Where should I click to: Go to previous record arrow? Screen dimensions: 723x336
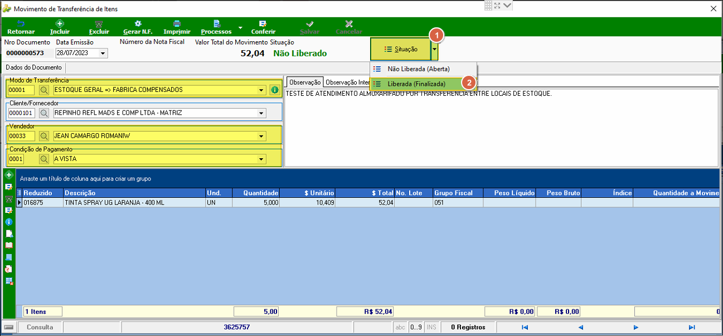click(580, 327)
